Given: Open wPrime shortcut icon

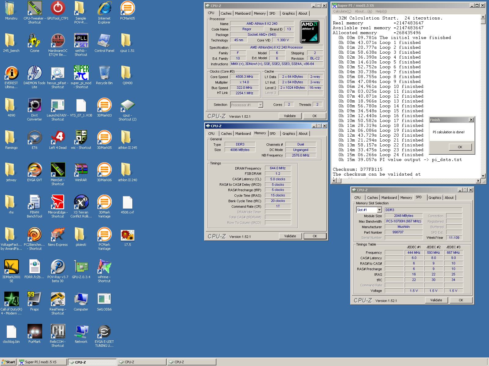Looking at the screenshot, I should 104,267.
